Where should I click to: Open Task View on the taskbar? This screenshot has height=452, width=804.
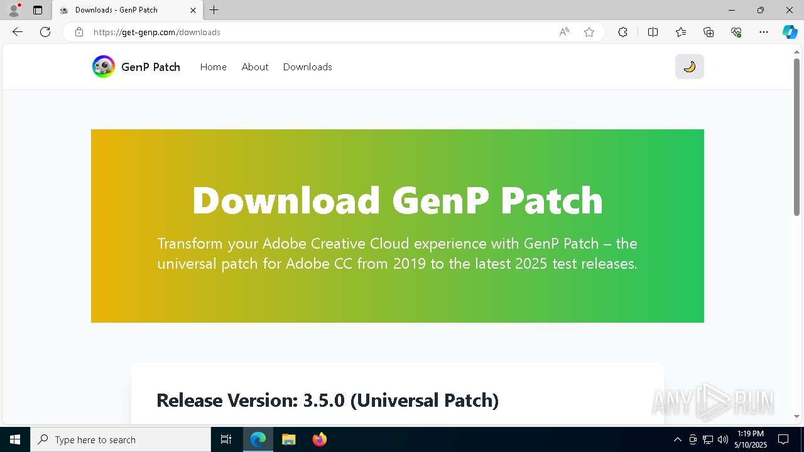click(x=226, y=439)
